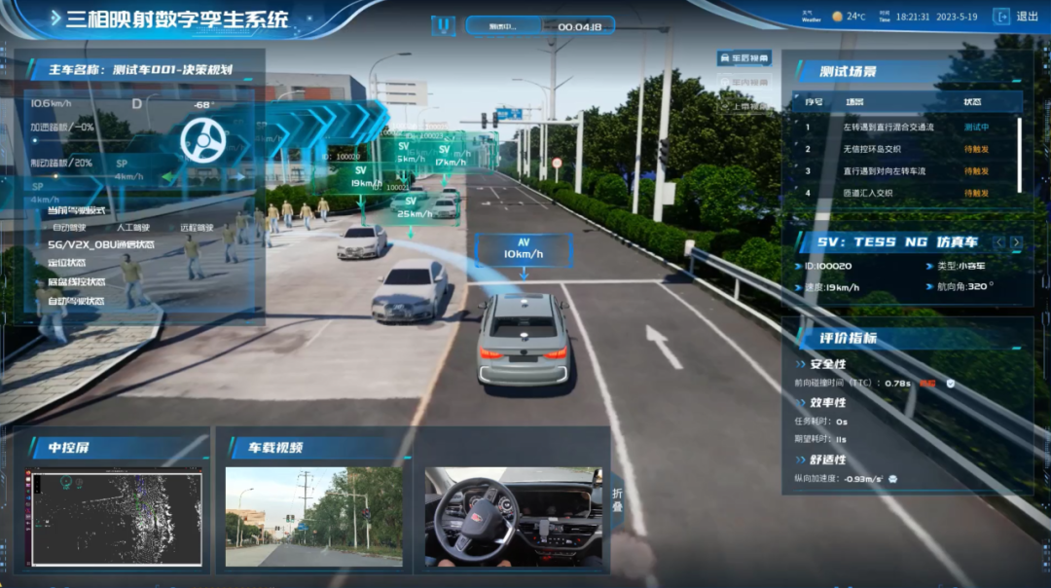Switch to 车后视角 camera view
Screen dimensions: 1051x588
743,58
